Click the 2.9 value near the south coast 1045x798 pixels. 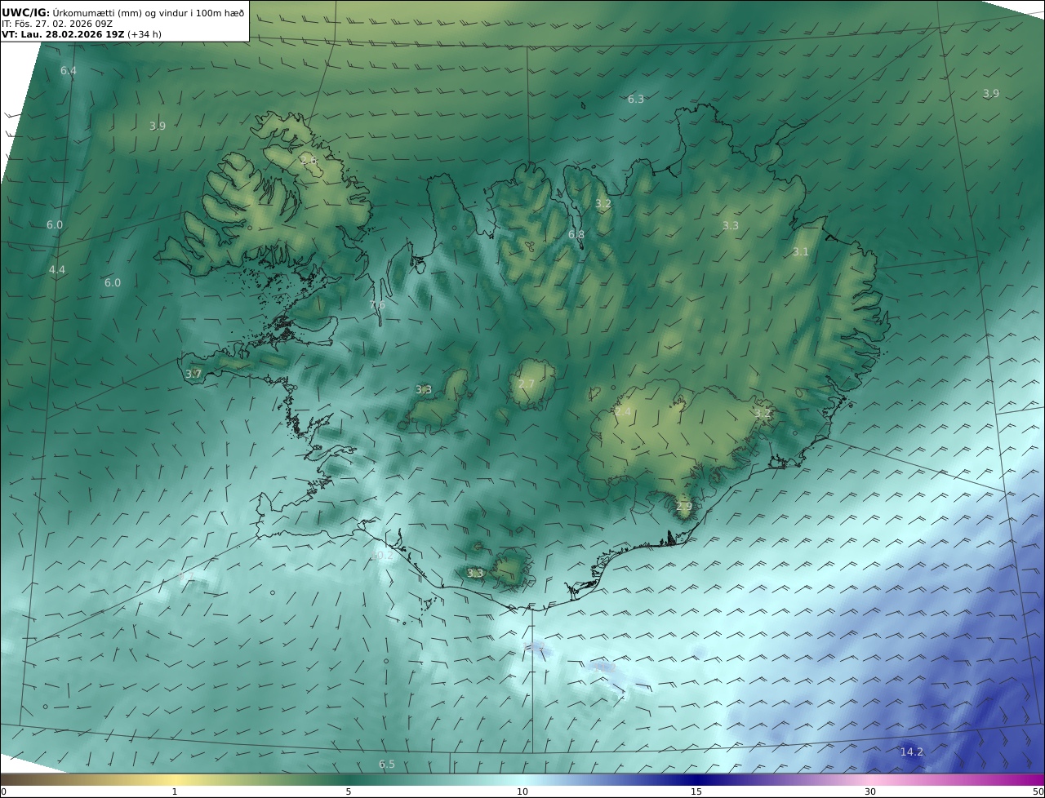click(684, 507)
